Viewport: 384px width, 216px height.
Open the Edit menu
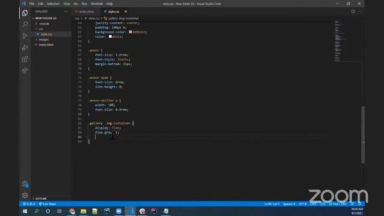(x=40, y=4)
